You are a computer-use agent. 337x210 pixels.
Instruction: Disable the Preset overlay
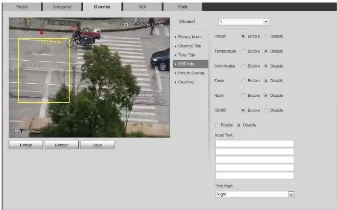pyautogui.click(x=266, y=36)
